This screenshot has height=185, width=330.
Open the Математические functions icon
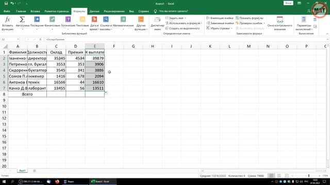pos(123,20)
